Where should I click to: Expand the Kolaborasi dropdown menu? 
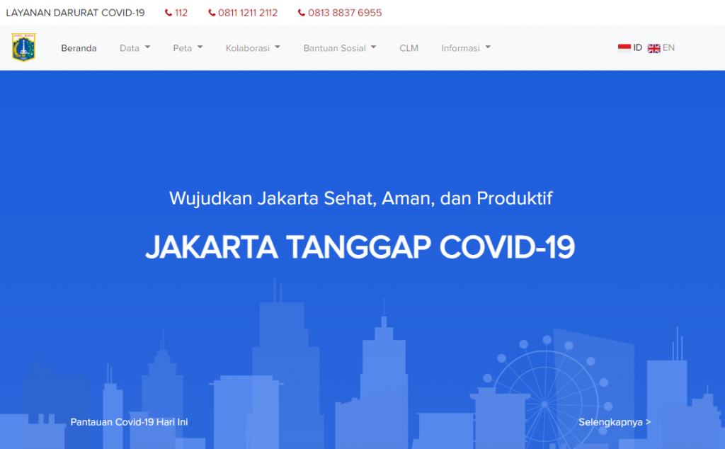coord(253,48)
